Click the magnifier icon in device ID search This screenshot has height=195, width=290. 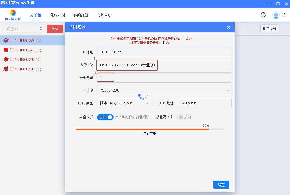[x=41, y=29]
